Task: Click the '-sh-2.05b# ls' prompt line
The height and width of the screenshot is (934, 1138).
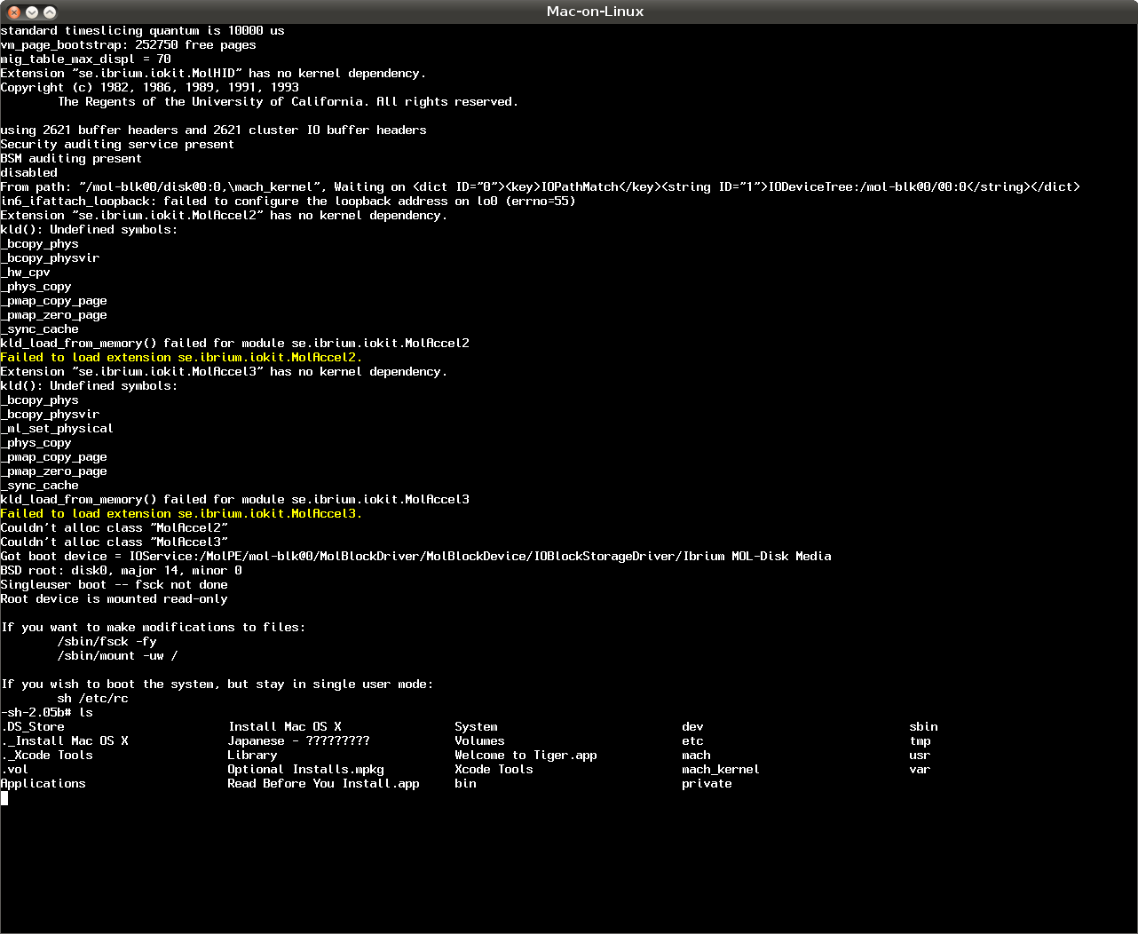Action: coord(46,712)
